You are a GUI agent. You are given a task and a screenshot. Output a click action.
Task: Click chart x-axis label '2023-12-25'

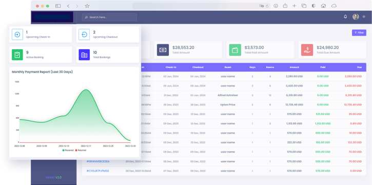click(108, 146)
